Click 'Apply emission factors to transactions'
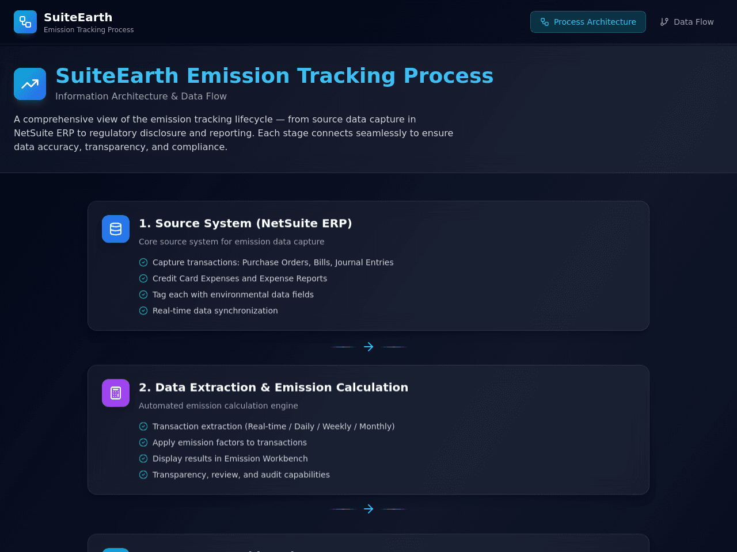Viewport: 737px width, 552px height. 230,442
